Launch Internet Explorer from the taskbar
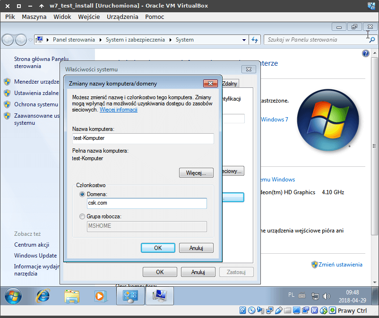Screen dimensions: 379x318 (43, 296)
